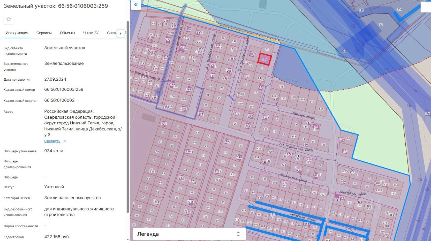Click the cadastral number 66:56:0106003:259 value
This screenshot has width=431, height=241.
pos(64,89)
